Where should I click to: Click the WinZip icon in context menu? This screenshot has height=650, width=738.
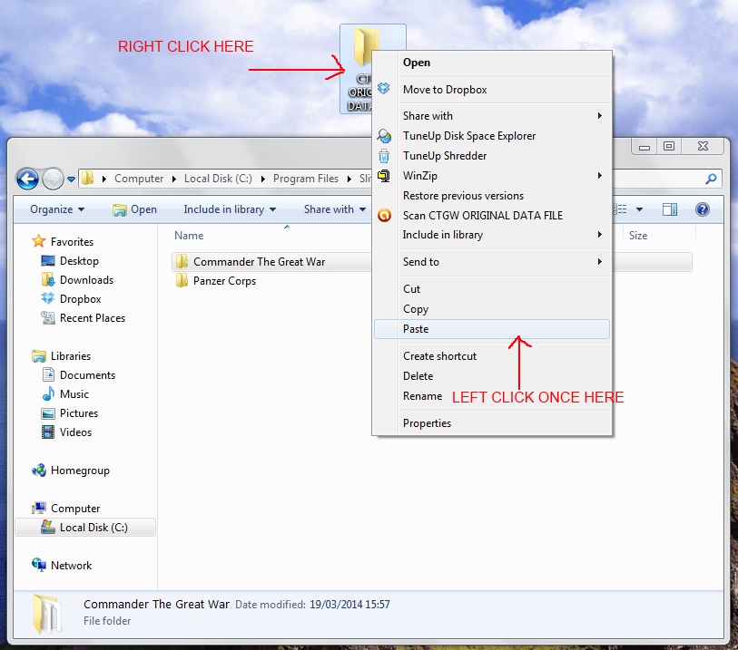[384, 176]
